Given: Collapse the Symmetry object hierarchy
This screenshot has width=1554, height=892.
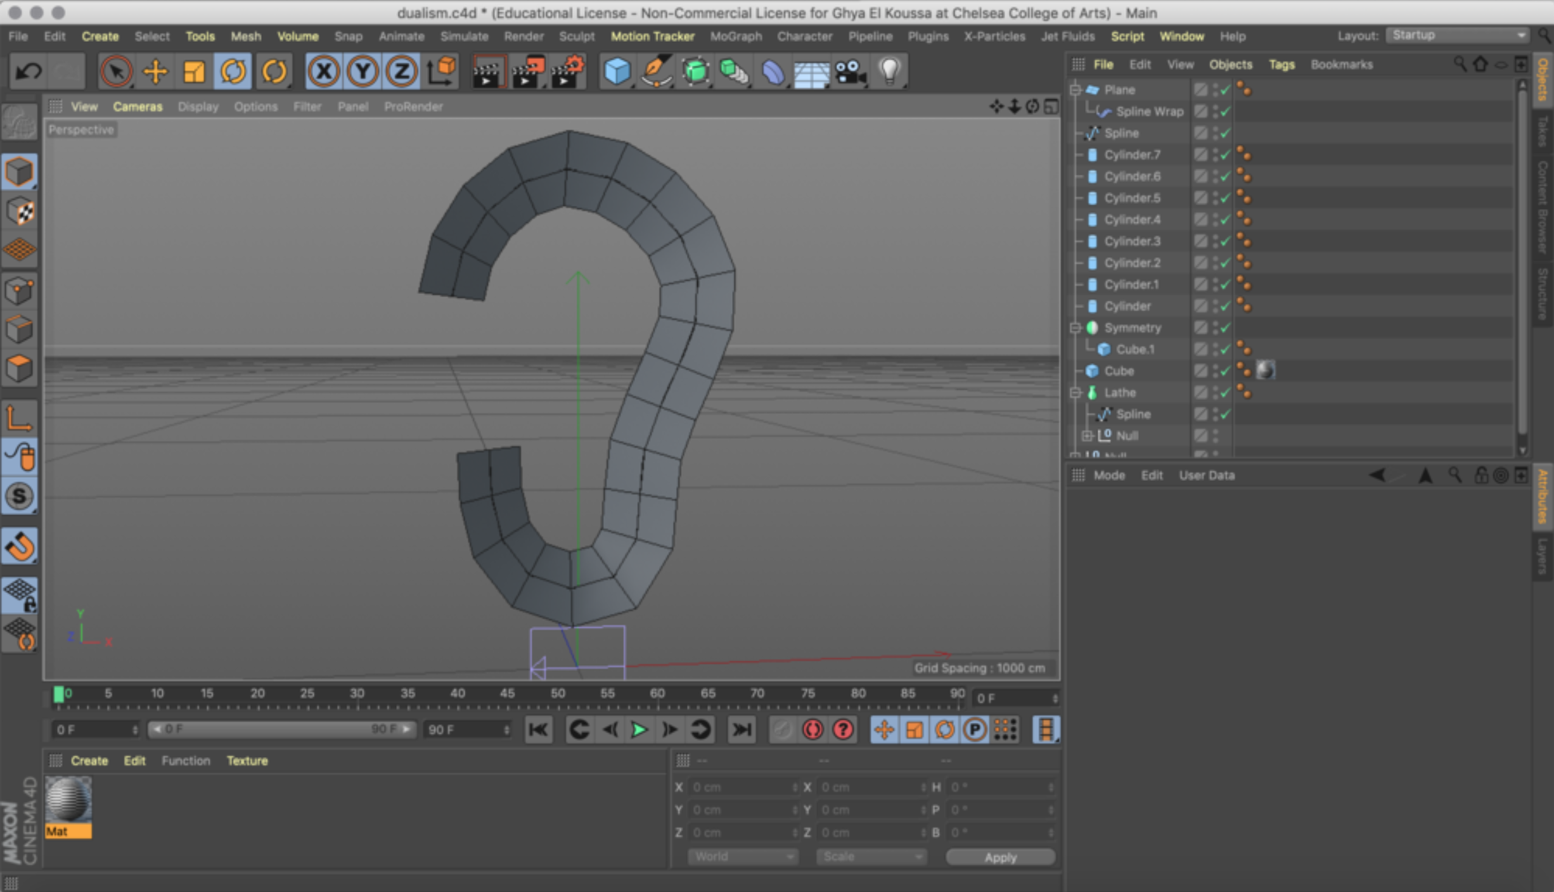Looking at the screenshot, I should click(x=1075, y=328).
